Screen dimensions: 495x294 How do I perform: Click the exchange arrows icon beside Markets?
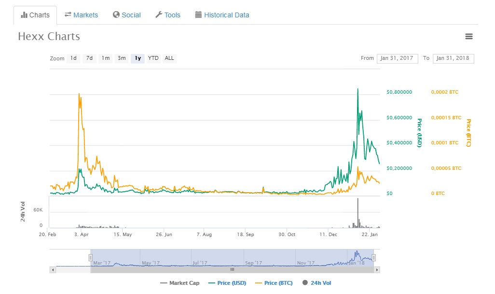coord(68,14)
